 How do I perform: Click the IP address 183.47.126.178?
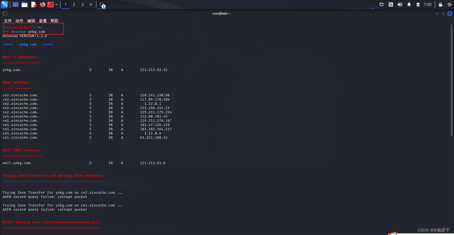point(155,125)
